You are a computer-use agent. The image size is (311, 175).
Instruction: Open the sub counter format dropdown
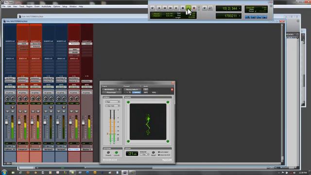pos(240,16)
